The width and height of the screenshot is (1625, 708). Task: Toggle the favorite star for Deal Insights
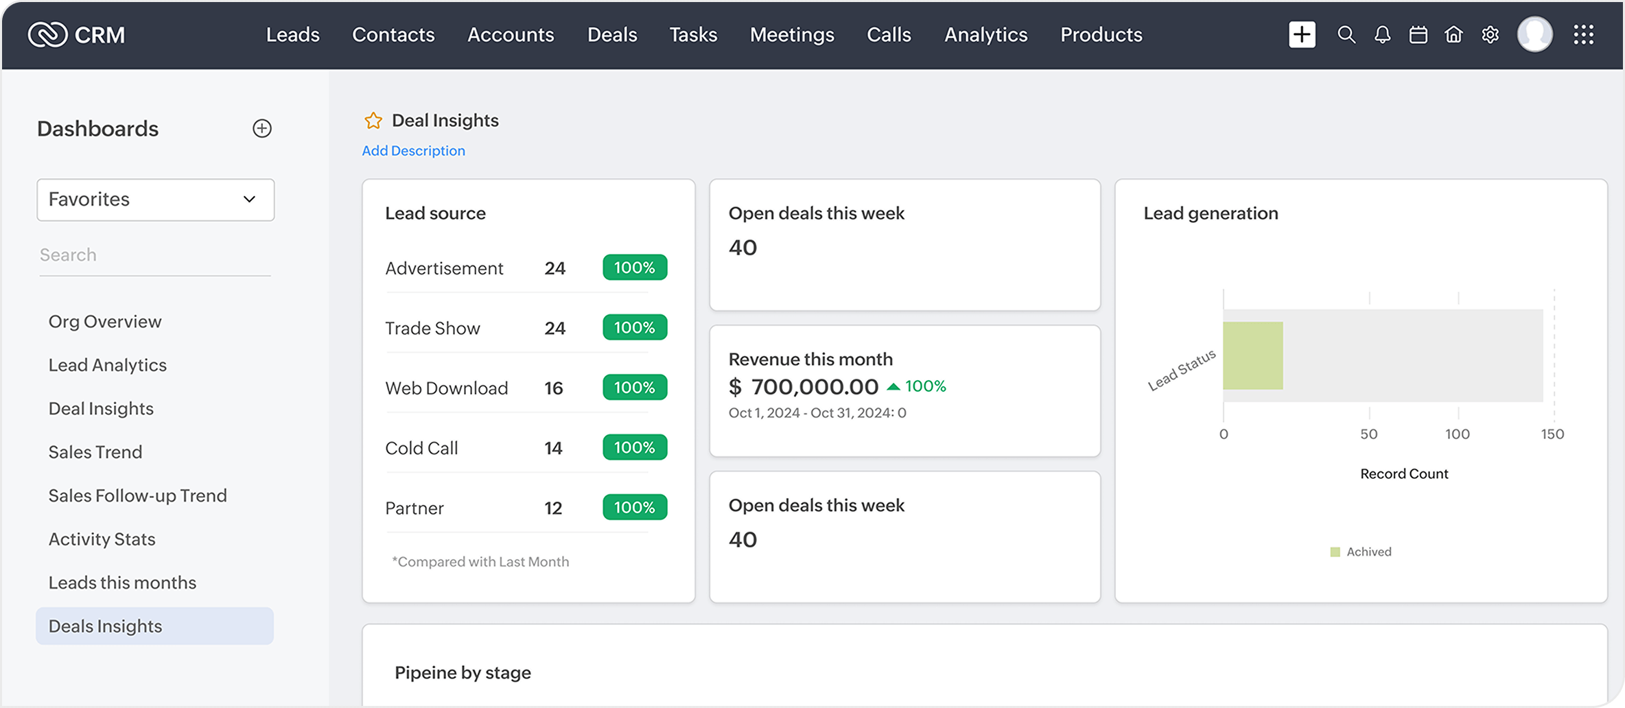coord(373,121)
